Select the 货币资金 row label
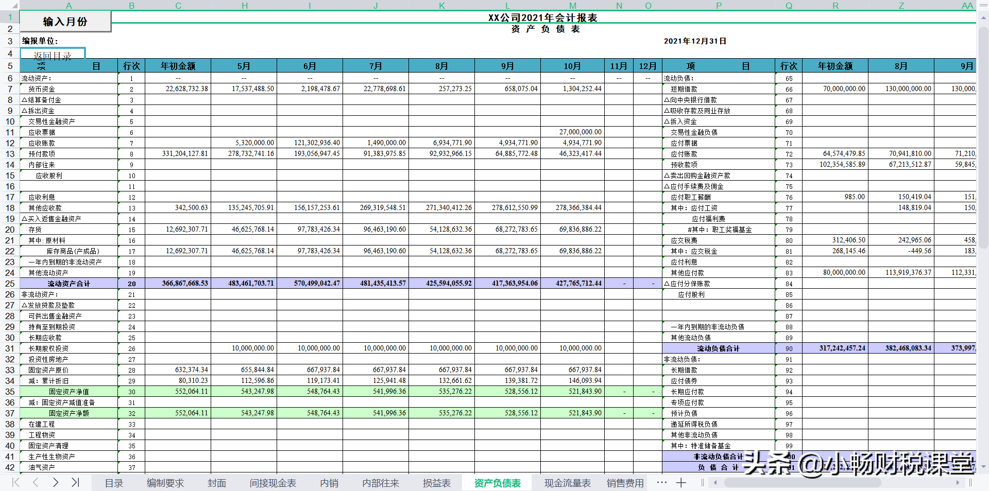The image size is (989, 491). (x=42, y=89)
